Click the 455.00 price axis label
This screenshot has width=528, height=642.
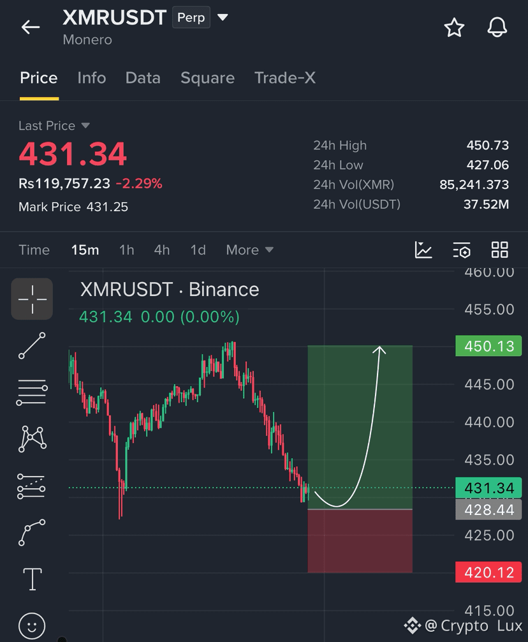(489, 309)
